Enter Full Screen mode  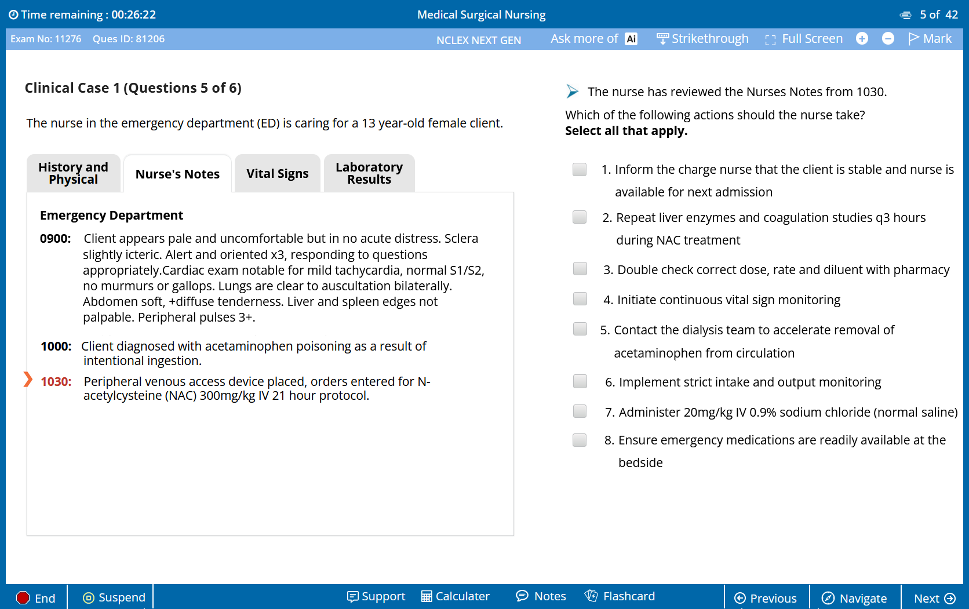pos(804,39)
